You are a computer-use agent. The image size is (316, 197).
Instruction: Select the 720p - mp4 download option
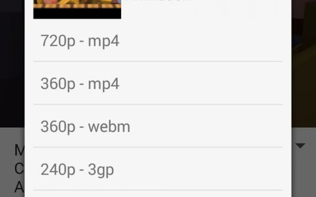point(158,41)
